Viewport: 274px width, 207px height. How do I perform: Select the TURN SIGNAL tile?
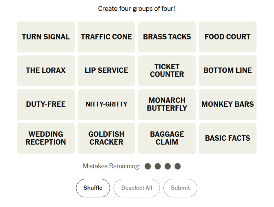pyautogui.click(x=46, y=37)
